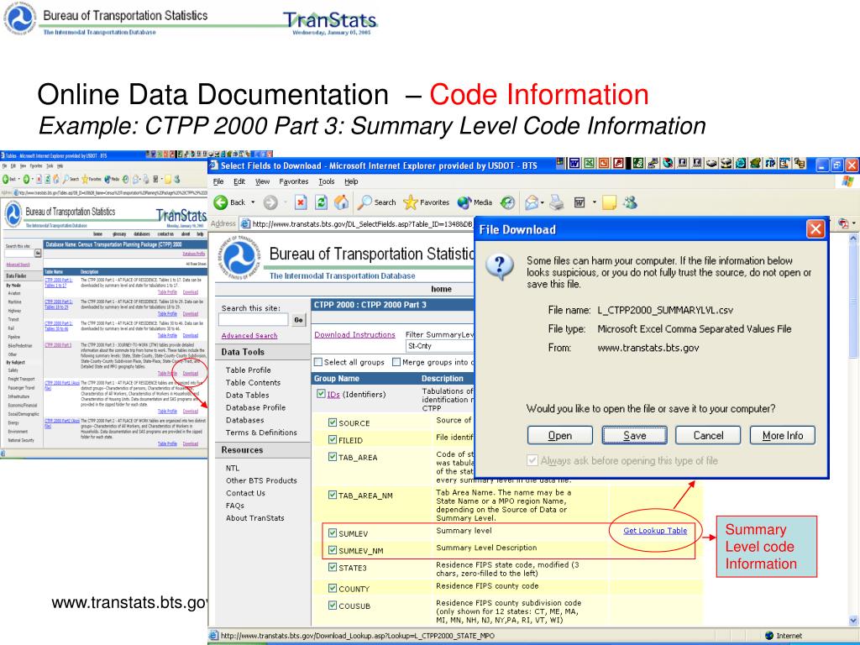Uncheck the SUMLEV field checkbox
The width and height of the screenshot is (860, 645).
click(333, 532)
